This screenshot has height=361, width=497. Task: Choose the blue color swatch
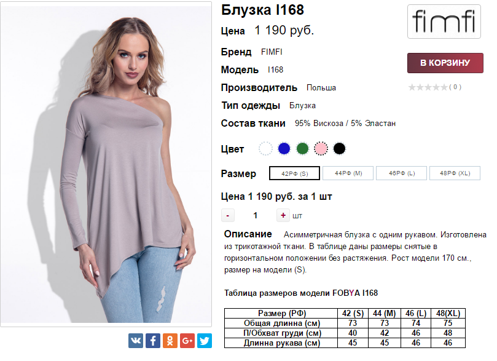click(284, 148)
